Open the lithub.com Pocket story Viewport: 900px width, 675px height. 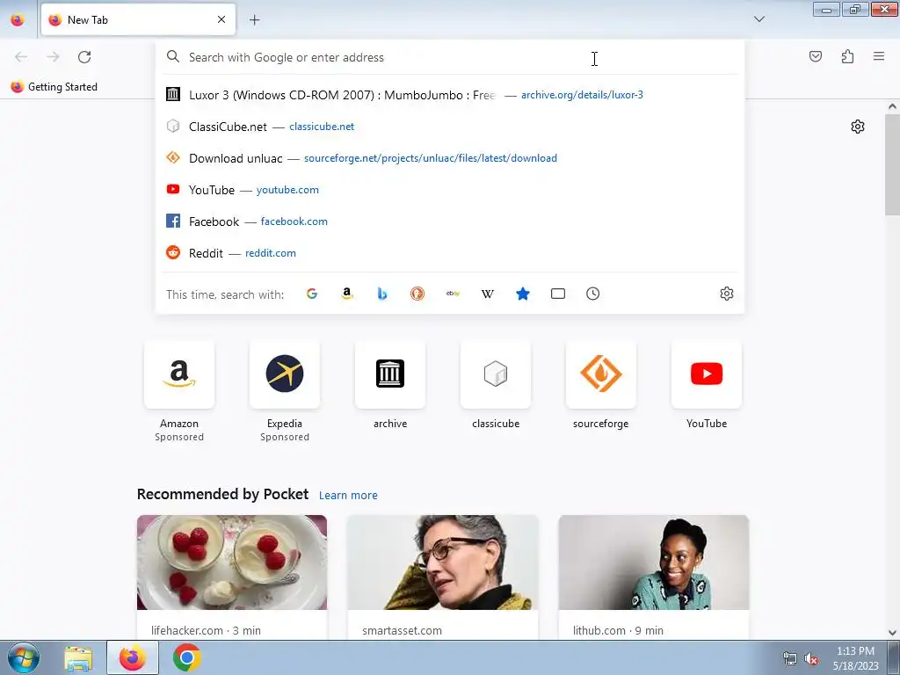point(653,577)
